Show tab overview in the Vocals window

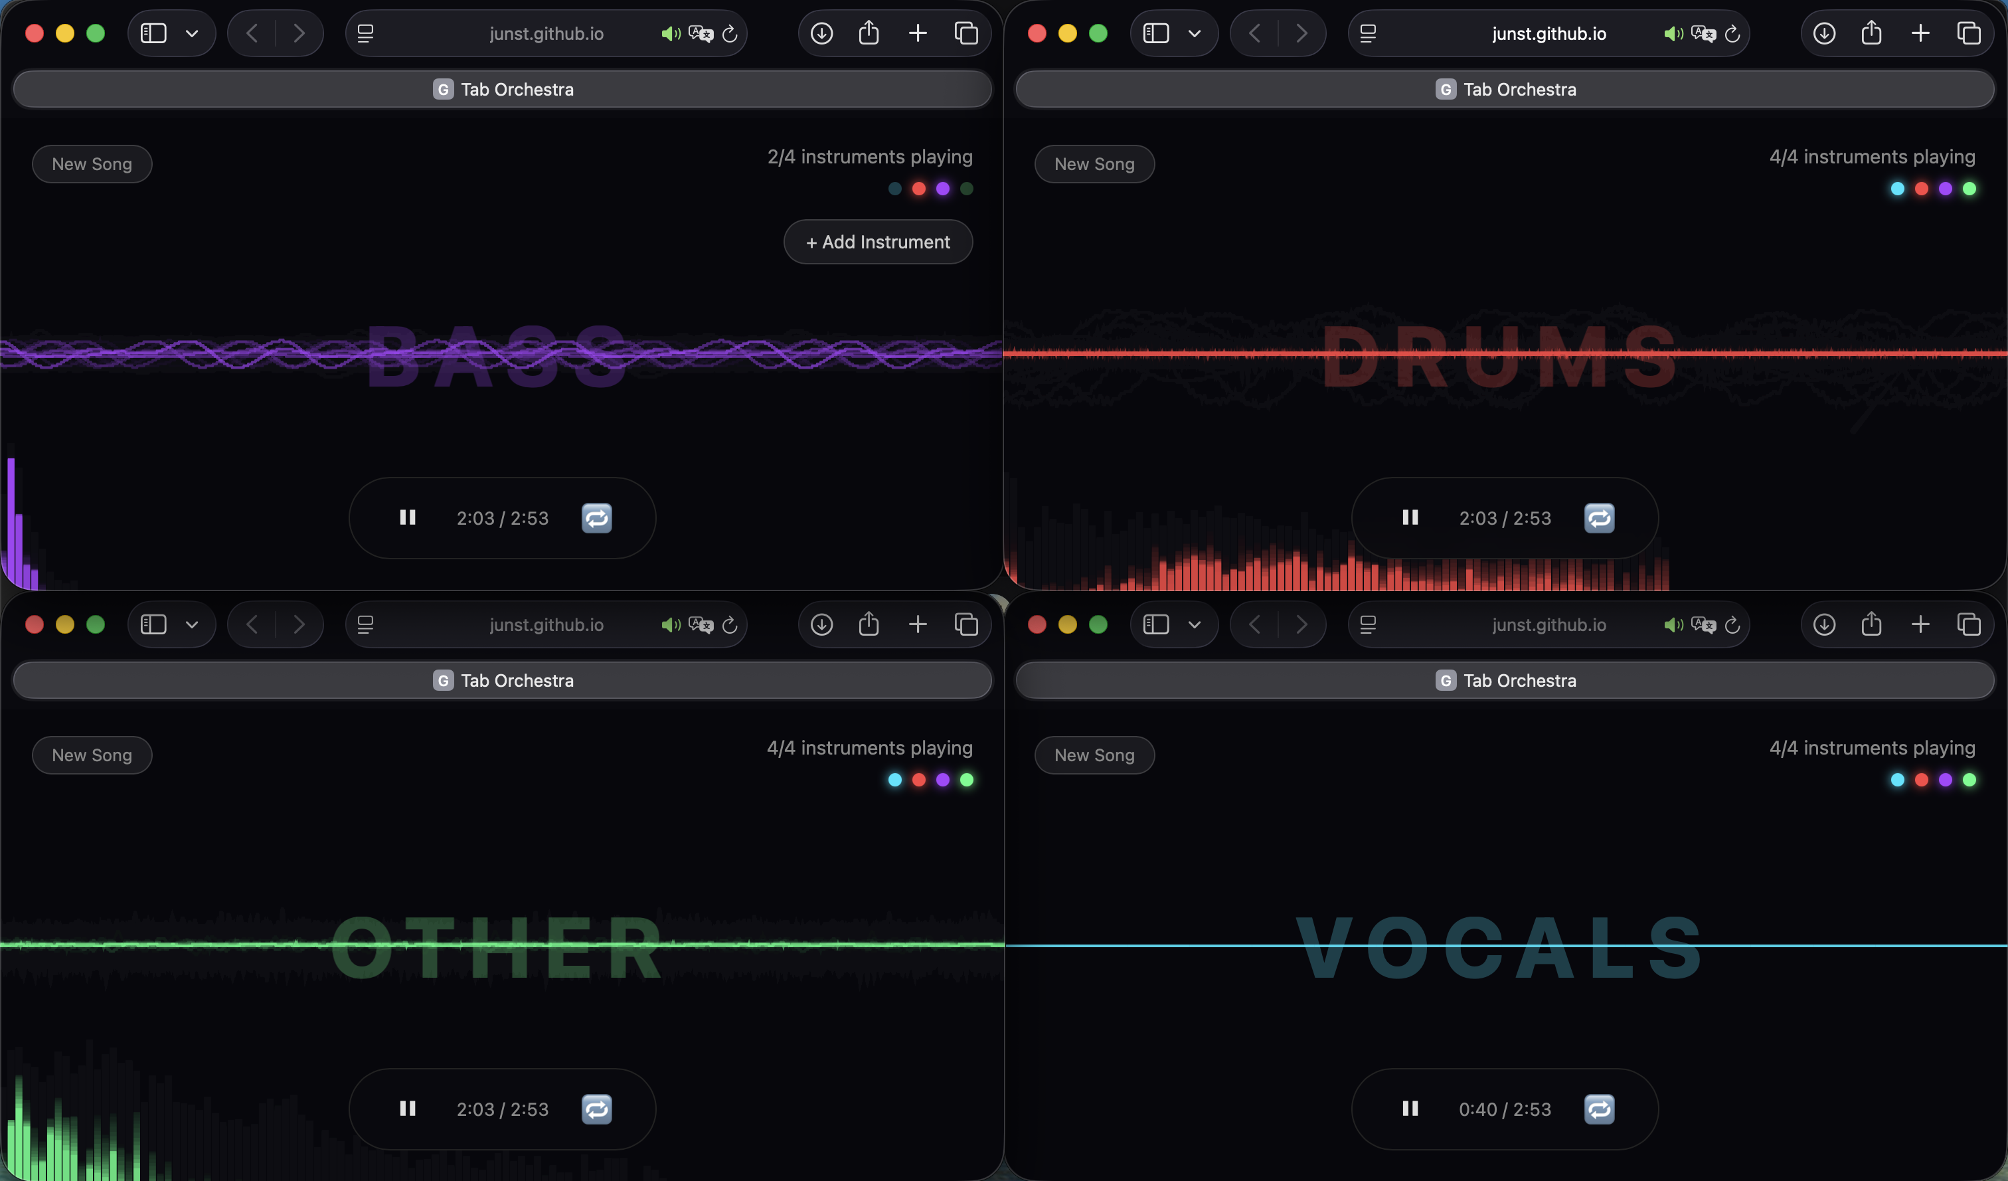(x=1968, y=625)
